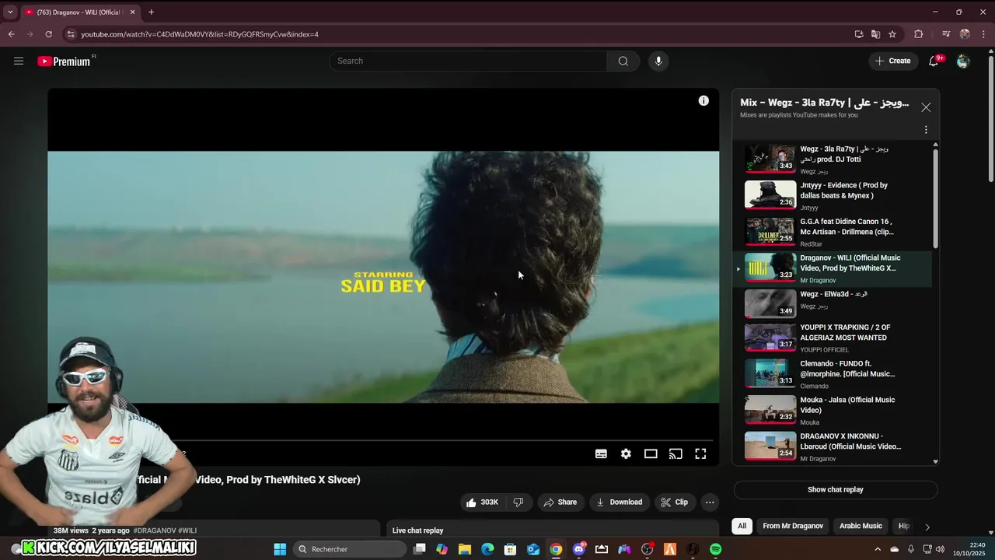
Task: Show video info card icon
Action: 703,100
